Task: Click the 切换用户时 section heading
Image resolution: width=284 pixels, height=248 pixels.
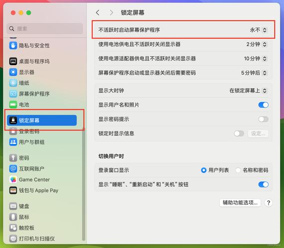Action: 111,156
